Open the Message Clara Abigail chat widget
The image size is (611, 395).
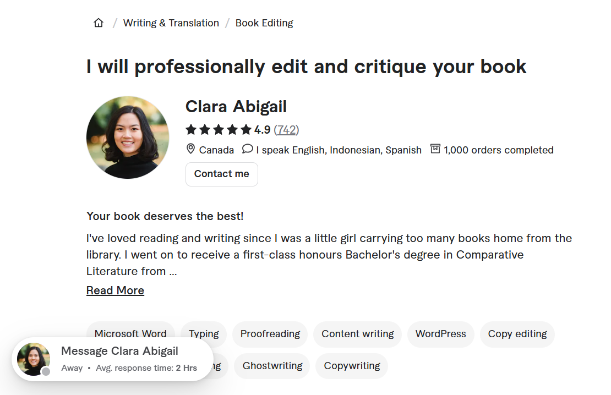121,350
